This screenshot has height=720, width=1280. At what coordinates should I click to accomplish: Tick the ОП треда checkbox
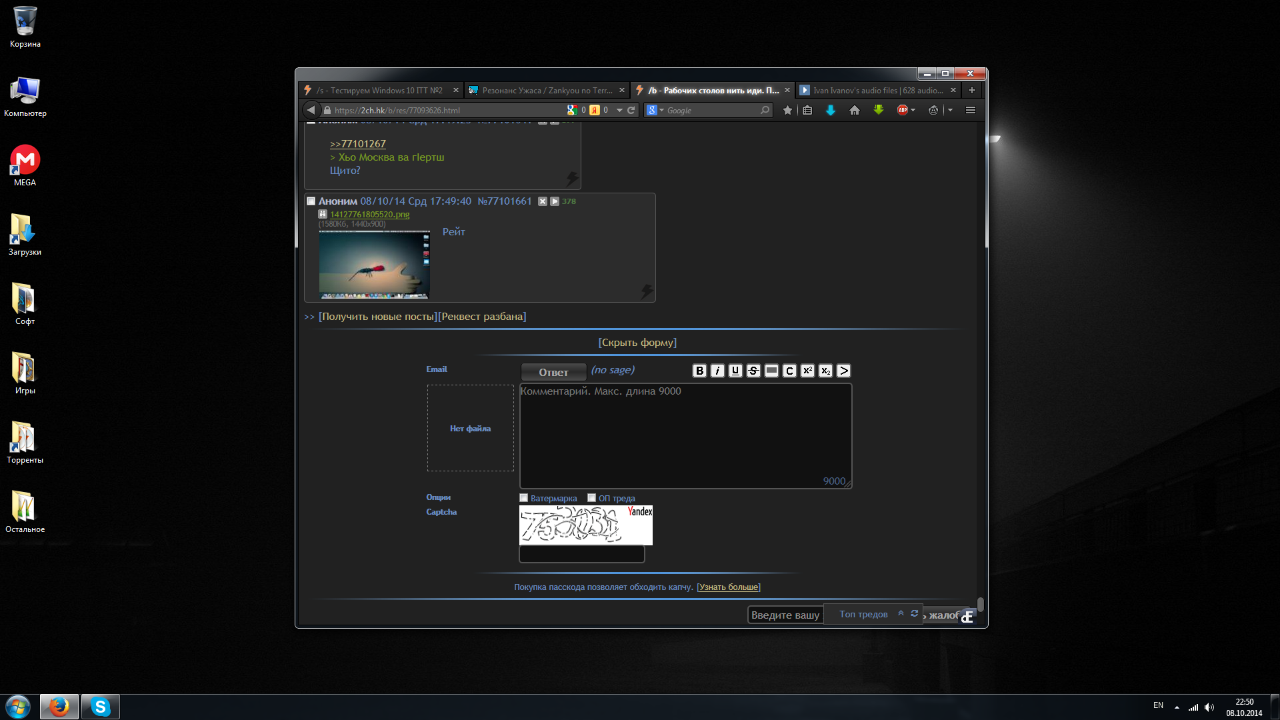tap(591, 498)
